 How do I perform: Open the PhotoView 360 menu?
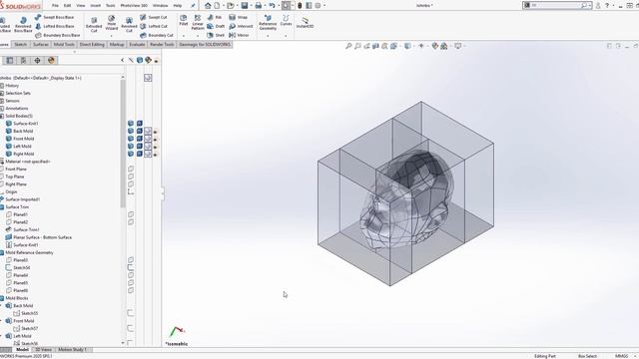click(x=134, y=6)
